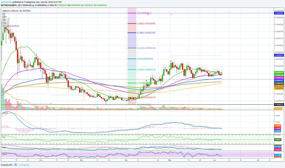285x168 pixels.
Task: Click the Feb date on time axis
Action: click(x=41, y=160)
